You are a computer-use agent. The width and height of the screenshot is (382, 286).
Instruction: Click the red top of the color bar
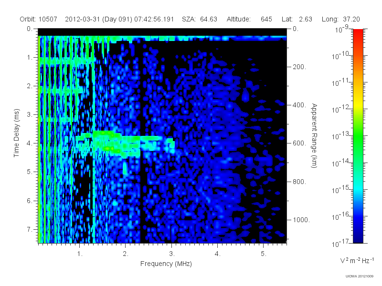pyautogui.click(x=358, y=33)
